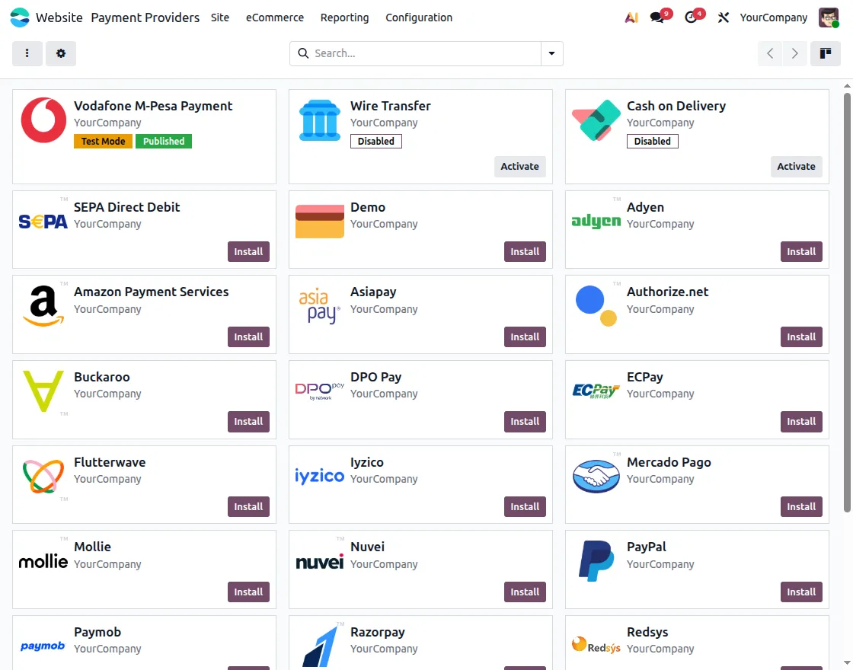Click the vertical scrollbar thumb
Viewport: 853px width, 670px height.
click(x=846, y=302)
